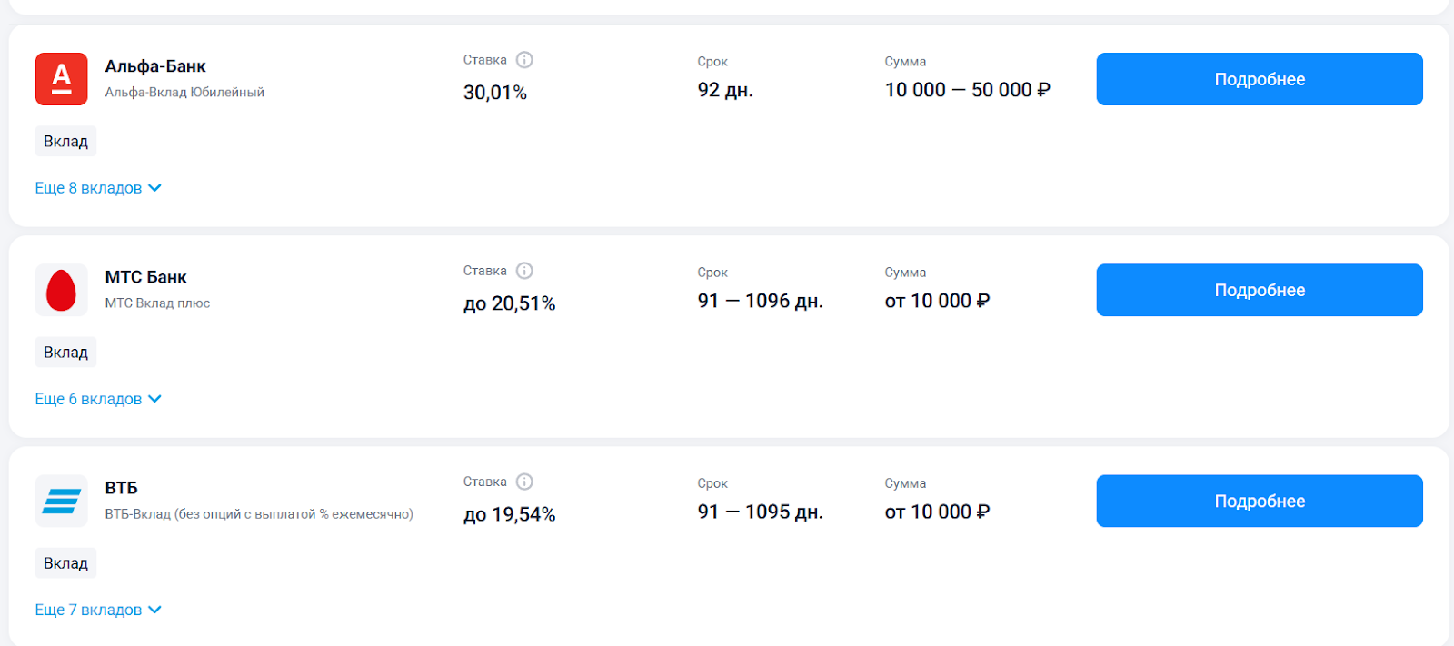Screen dimensions: 1454x646
Task: Click Подробнее button for ВТБ deposit
Action: point(1260,501)
